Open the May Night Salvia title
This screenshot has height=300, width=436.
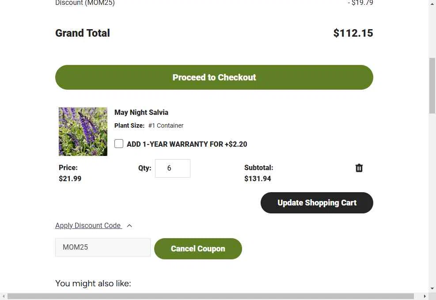(141, 112)
